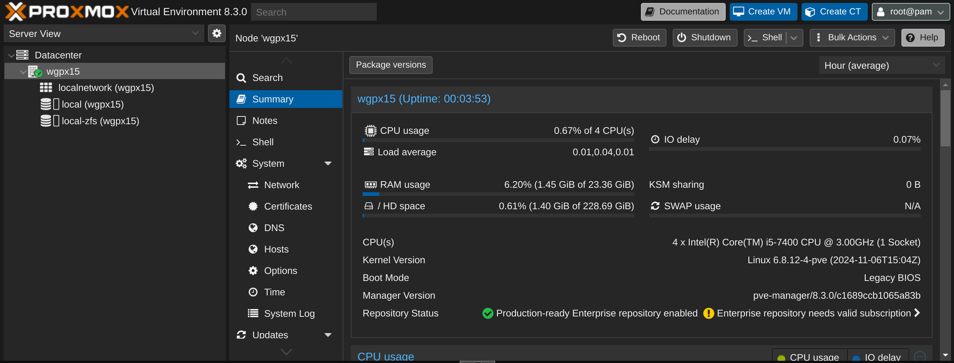Image resolution: width=954 pixels, height=363 pixels.
Task: Click the Help button
Action: coord(923,38)
